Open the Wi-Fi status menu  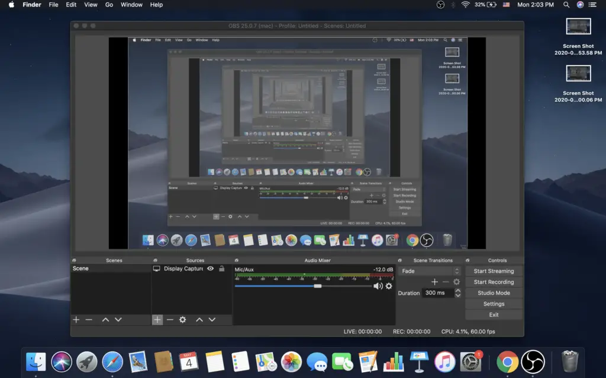pos(466,5)
